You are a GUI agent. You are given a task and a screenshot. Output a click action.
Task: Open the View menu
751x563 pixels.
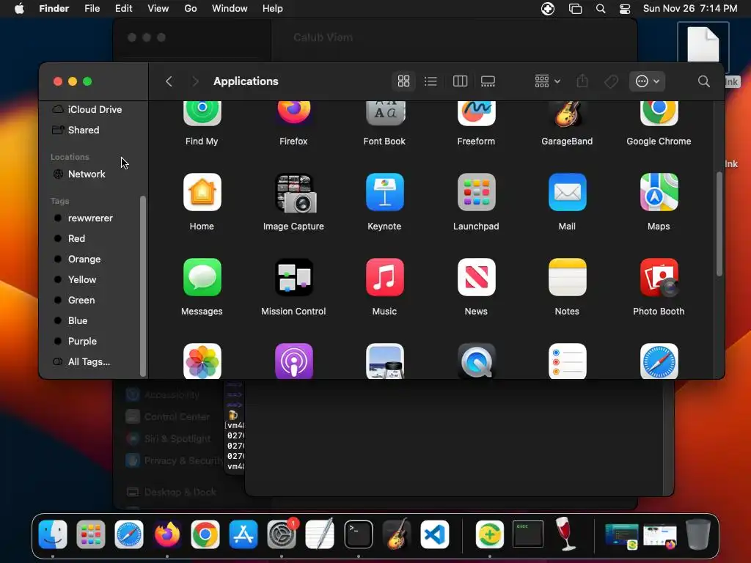tap(158, 9)
